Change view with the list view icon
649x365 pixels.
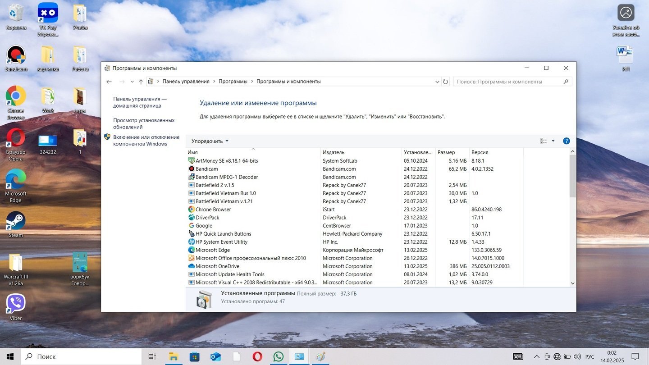[x=544, y=141]
